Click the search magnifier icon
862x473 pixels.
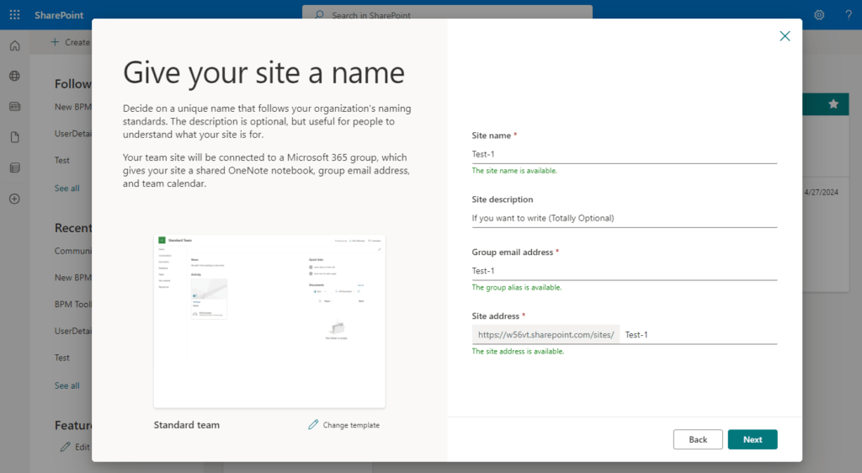tap(319, 15)
